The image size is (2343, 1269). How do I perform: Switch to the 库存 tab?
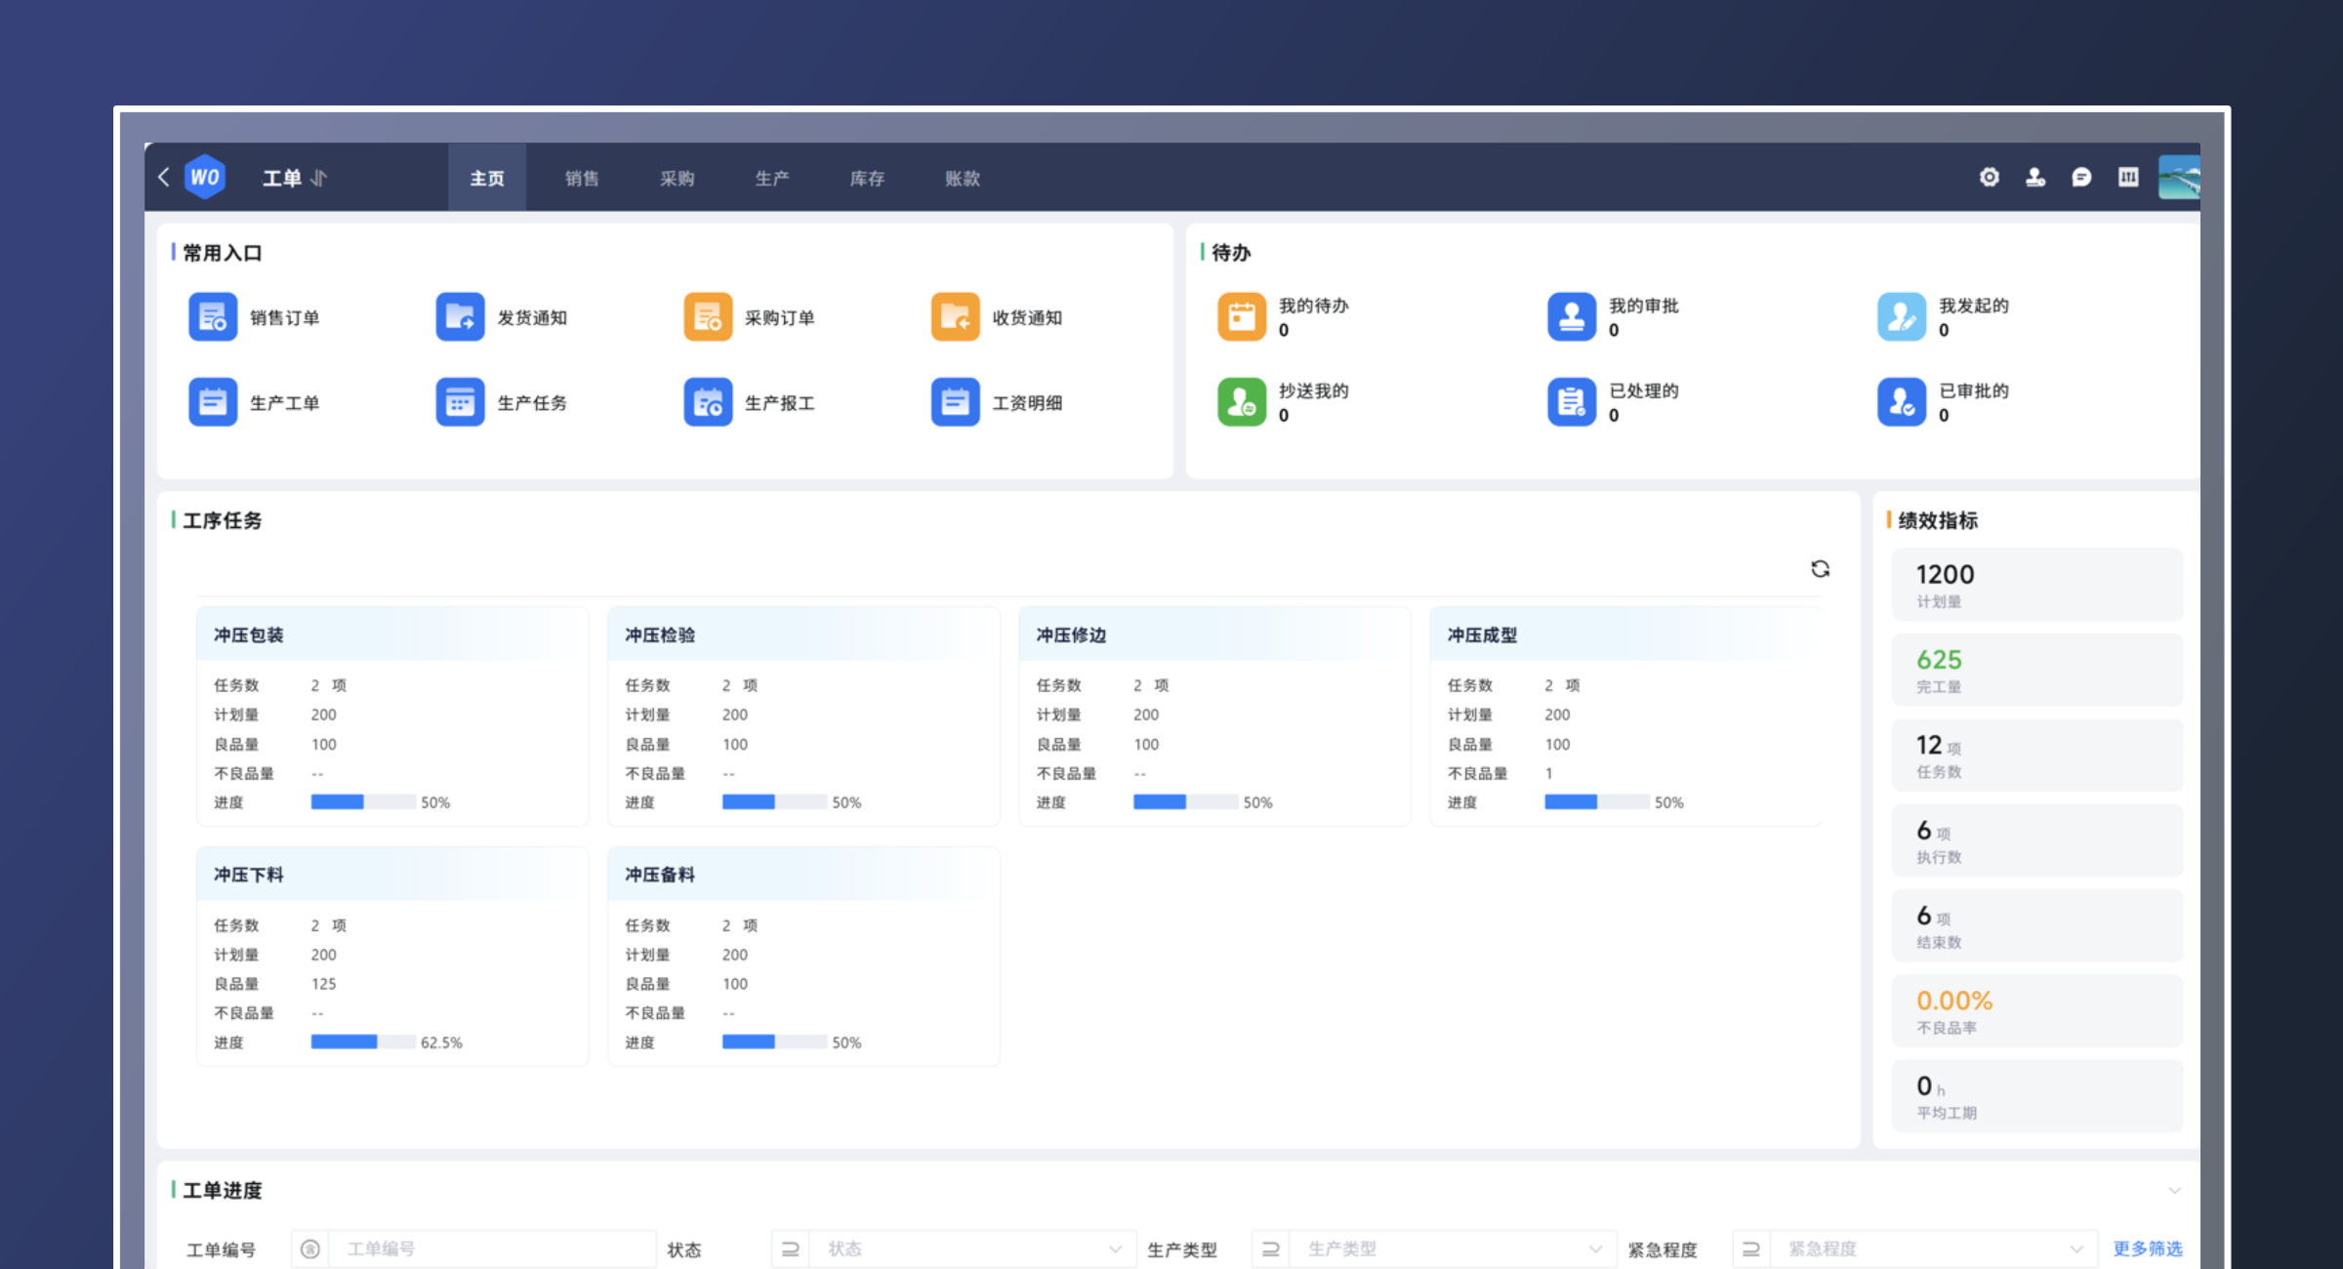tap(867, 178)
